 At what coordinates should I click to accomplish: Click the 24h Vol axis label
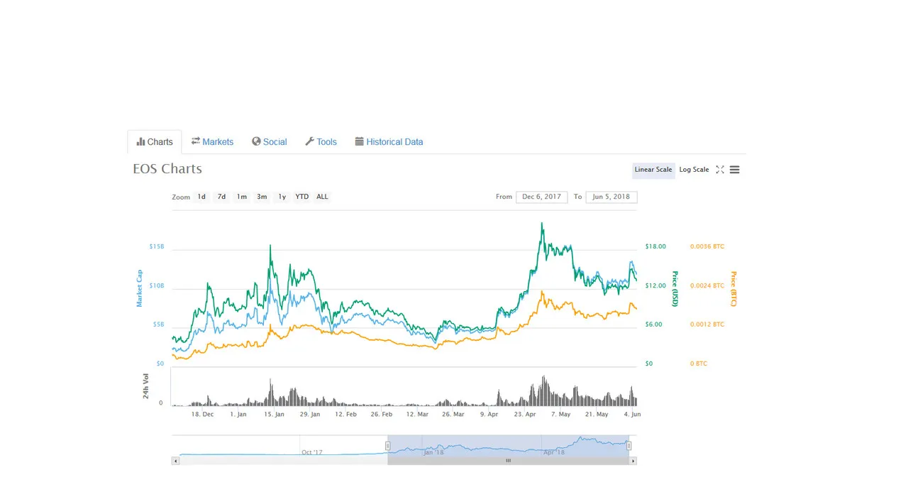pos(146,386)
